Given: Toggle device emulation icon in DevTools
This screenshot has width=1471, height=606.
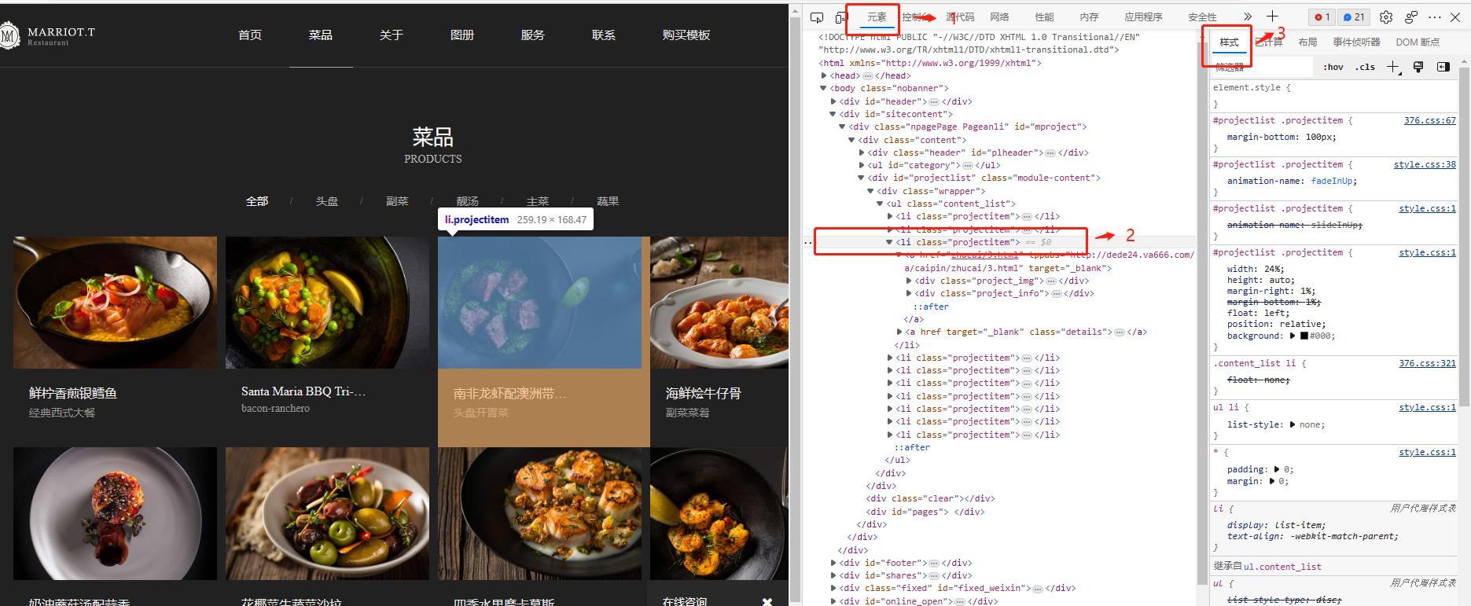Looking at the screenshot, I should 840,17.
